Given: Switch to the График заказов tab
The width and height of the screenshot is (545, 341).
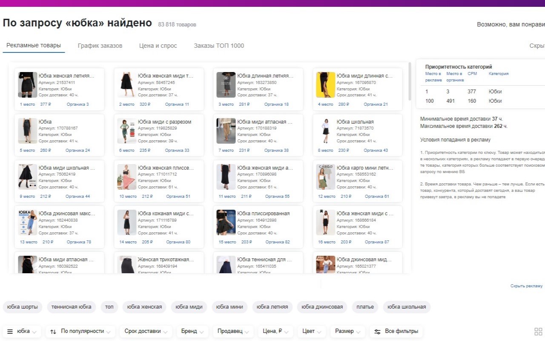Looking at the screenshot, I should (100, 46).
